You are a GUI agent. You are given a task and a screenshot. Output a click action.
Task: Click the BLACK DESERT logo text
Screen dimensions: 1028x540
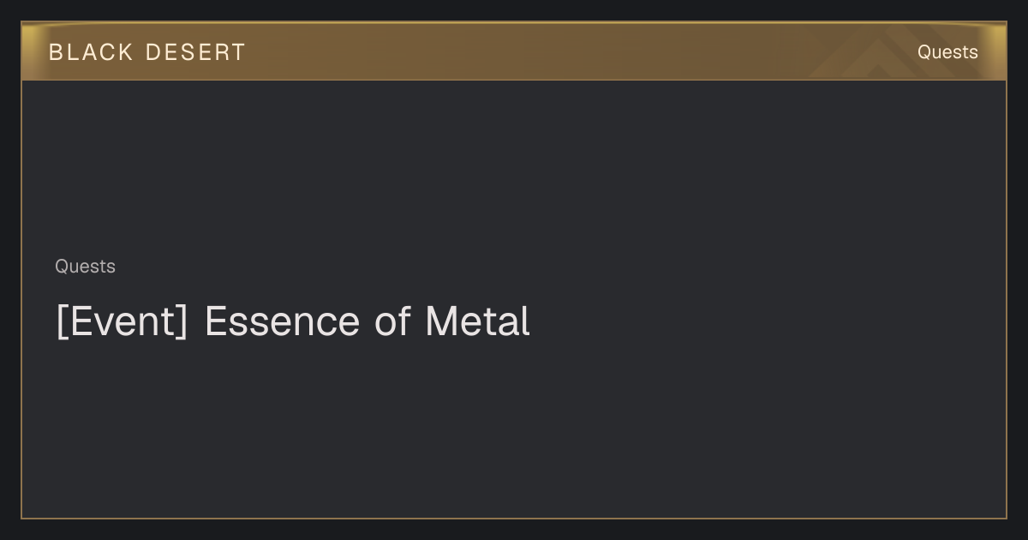(147, 52)
